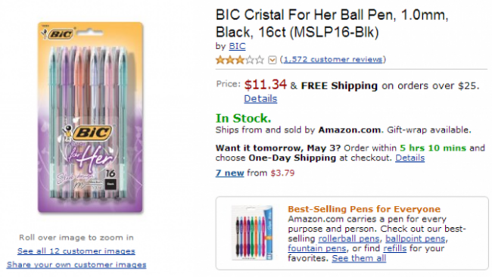The width and height of the screenshot is (492, 277).
Task: Open the star rating dropdown arrow
Action: [272, 60]
